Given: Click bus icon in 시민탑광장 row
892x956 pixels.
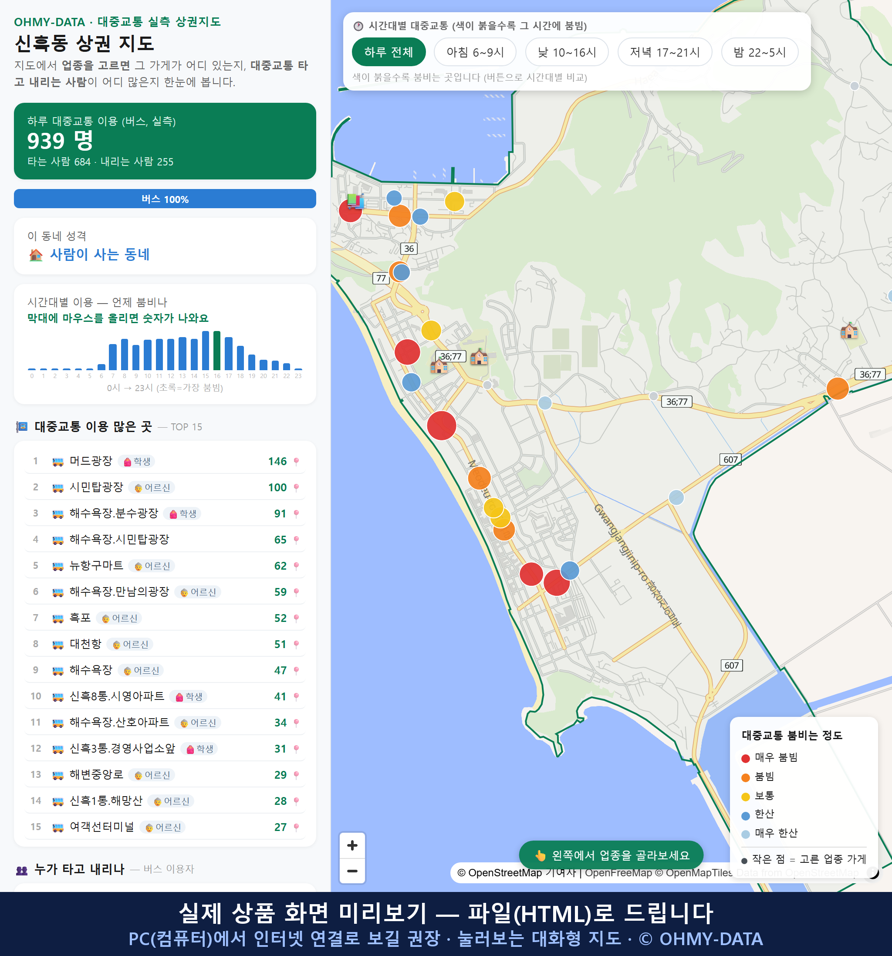Looking at the screenshot, I should pos(57,488).
